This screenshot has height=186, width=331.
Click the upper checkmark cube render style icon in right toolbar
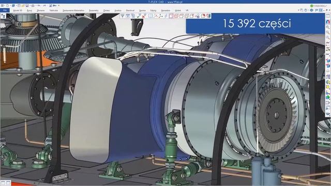click(328, 61)
